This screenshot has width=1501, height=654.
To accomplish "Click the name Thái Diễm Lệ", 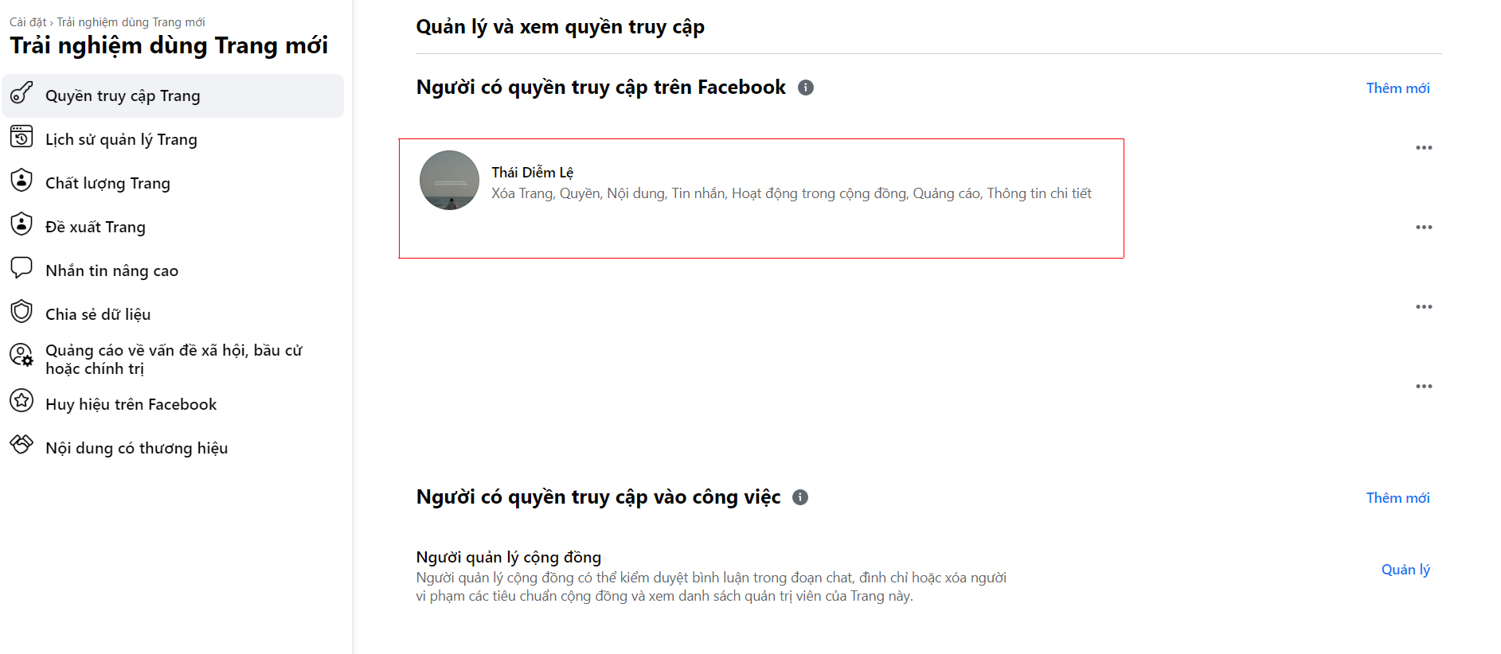I will click(532, 173).
